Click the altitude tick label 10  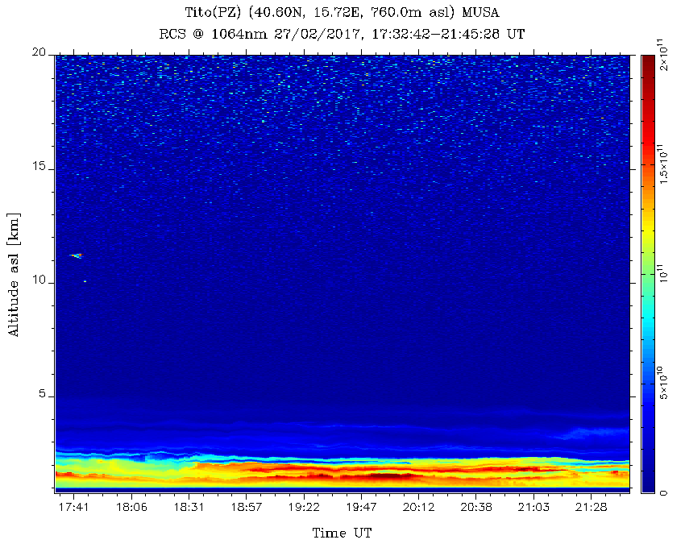39,280
